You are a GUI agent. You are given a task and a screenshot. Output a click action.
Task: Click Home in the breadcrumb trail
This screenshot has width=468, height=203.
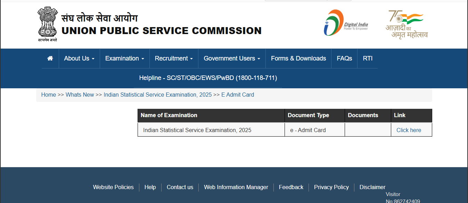(x=49, y=95)
